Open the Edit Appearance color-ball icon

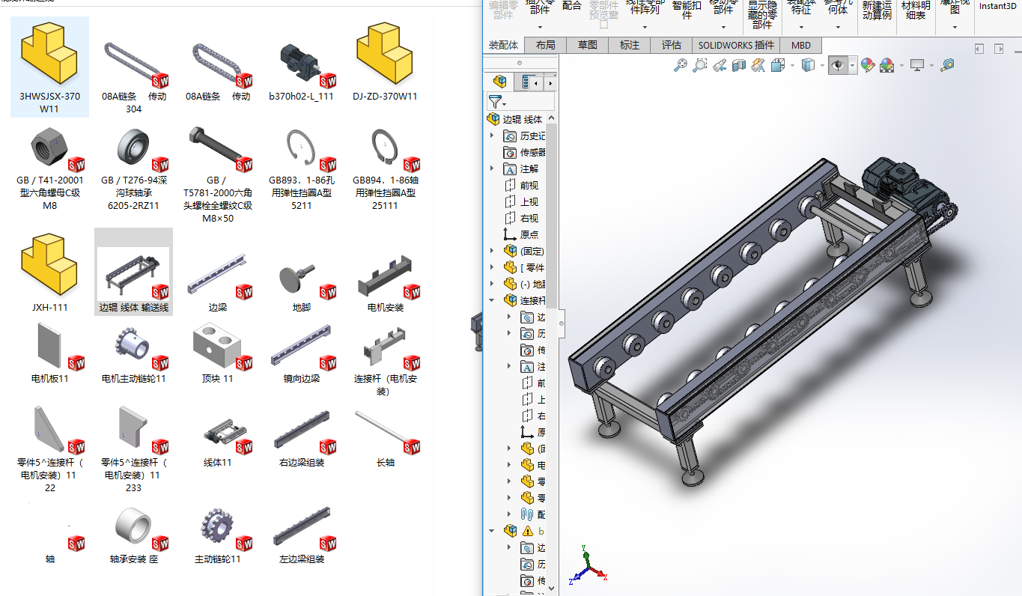coord(868,66)
